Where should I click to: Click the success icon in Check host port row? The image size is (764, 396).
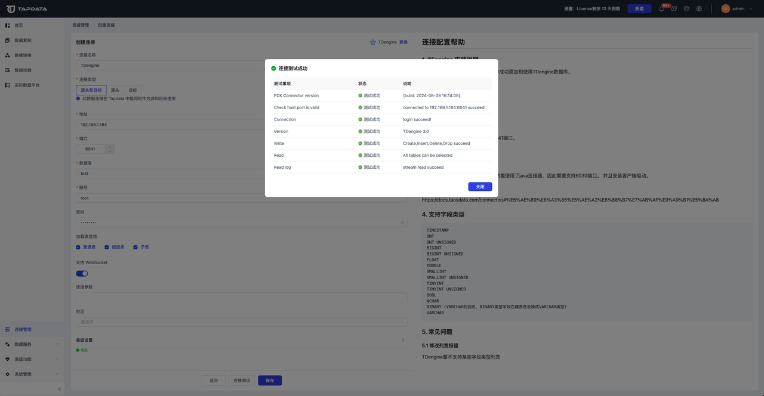(361, 107)
